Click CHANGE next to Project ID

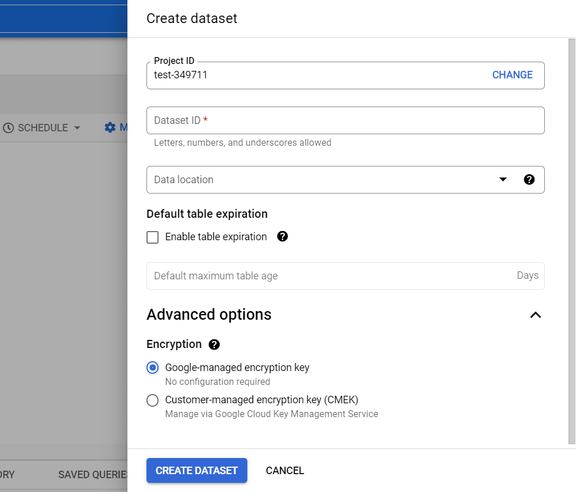512,75
